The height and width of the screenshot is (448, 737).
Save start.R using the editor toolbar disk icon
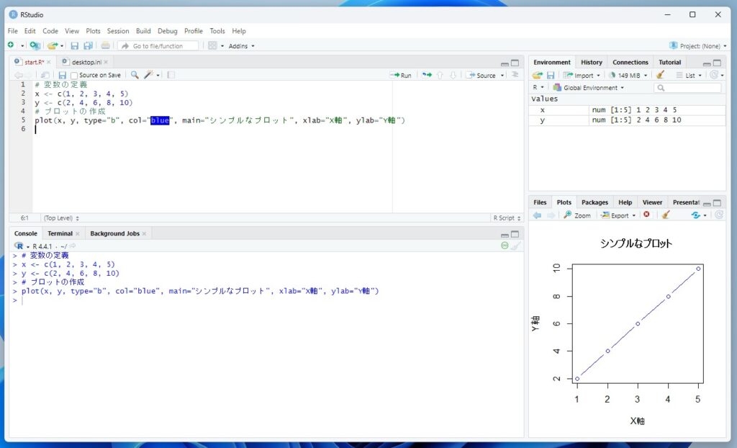click(62, 75)
